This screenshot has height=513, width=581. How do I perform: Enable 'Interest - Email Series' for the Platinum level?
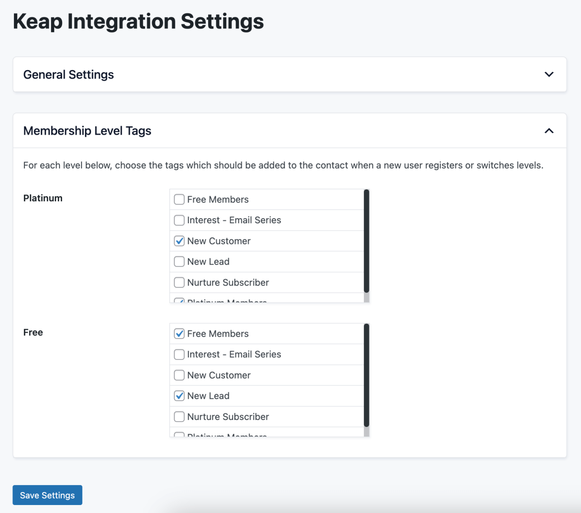coord(179,220)
